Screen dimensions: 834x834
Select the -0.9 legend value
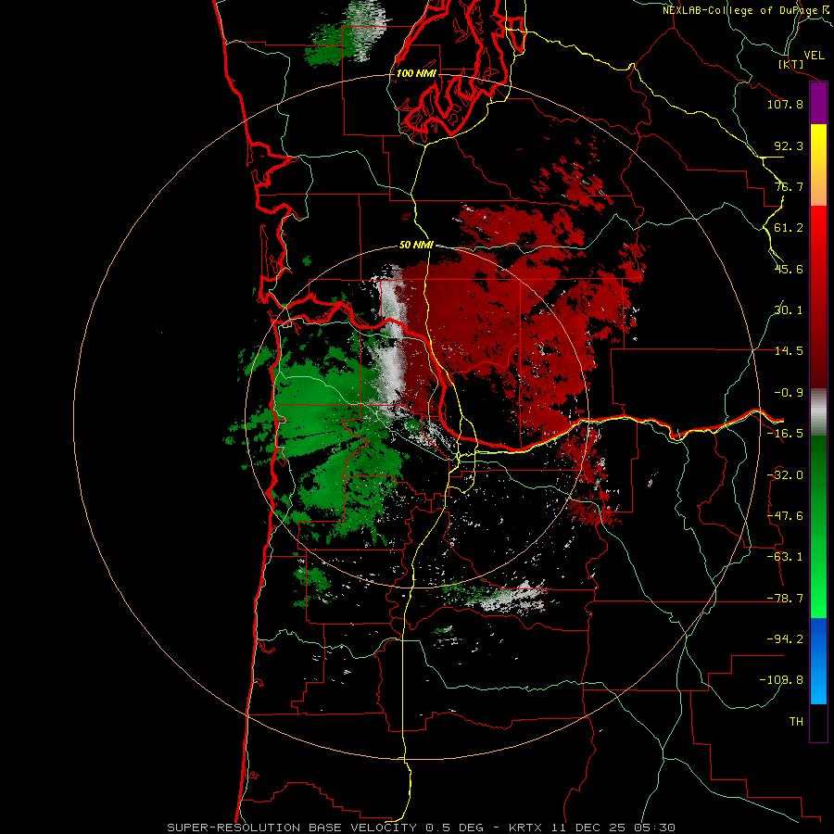(789, 393)
